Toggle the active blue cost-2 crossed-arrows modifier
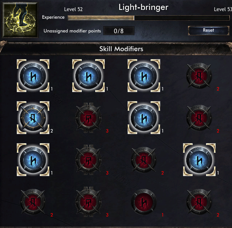 pyautogui.click(x=33, y=118)
